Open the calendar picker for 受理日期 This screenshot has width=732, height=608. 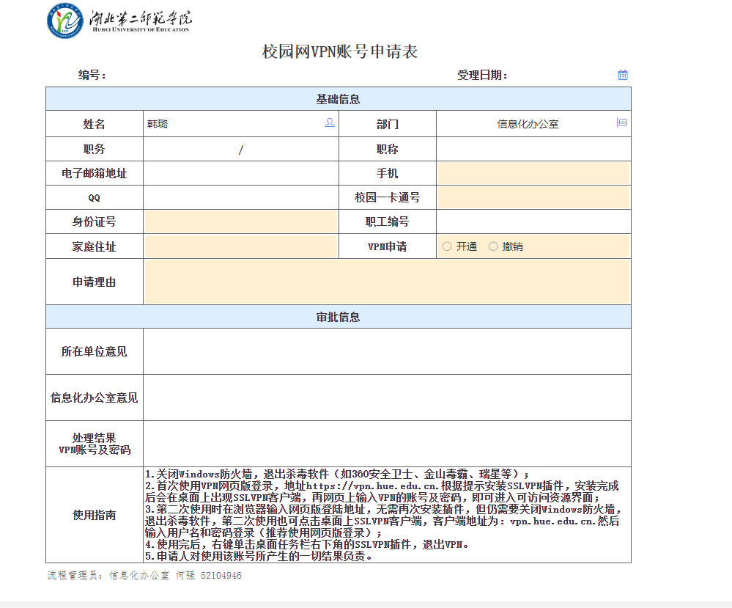pos(623,75)
